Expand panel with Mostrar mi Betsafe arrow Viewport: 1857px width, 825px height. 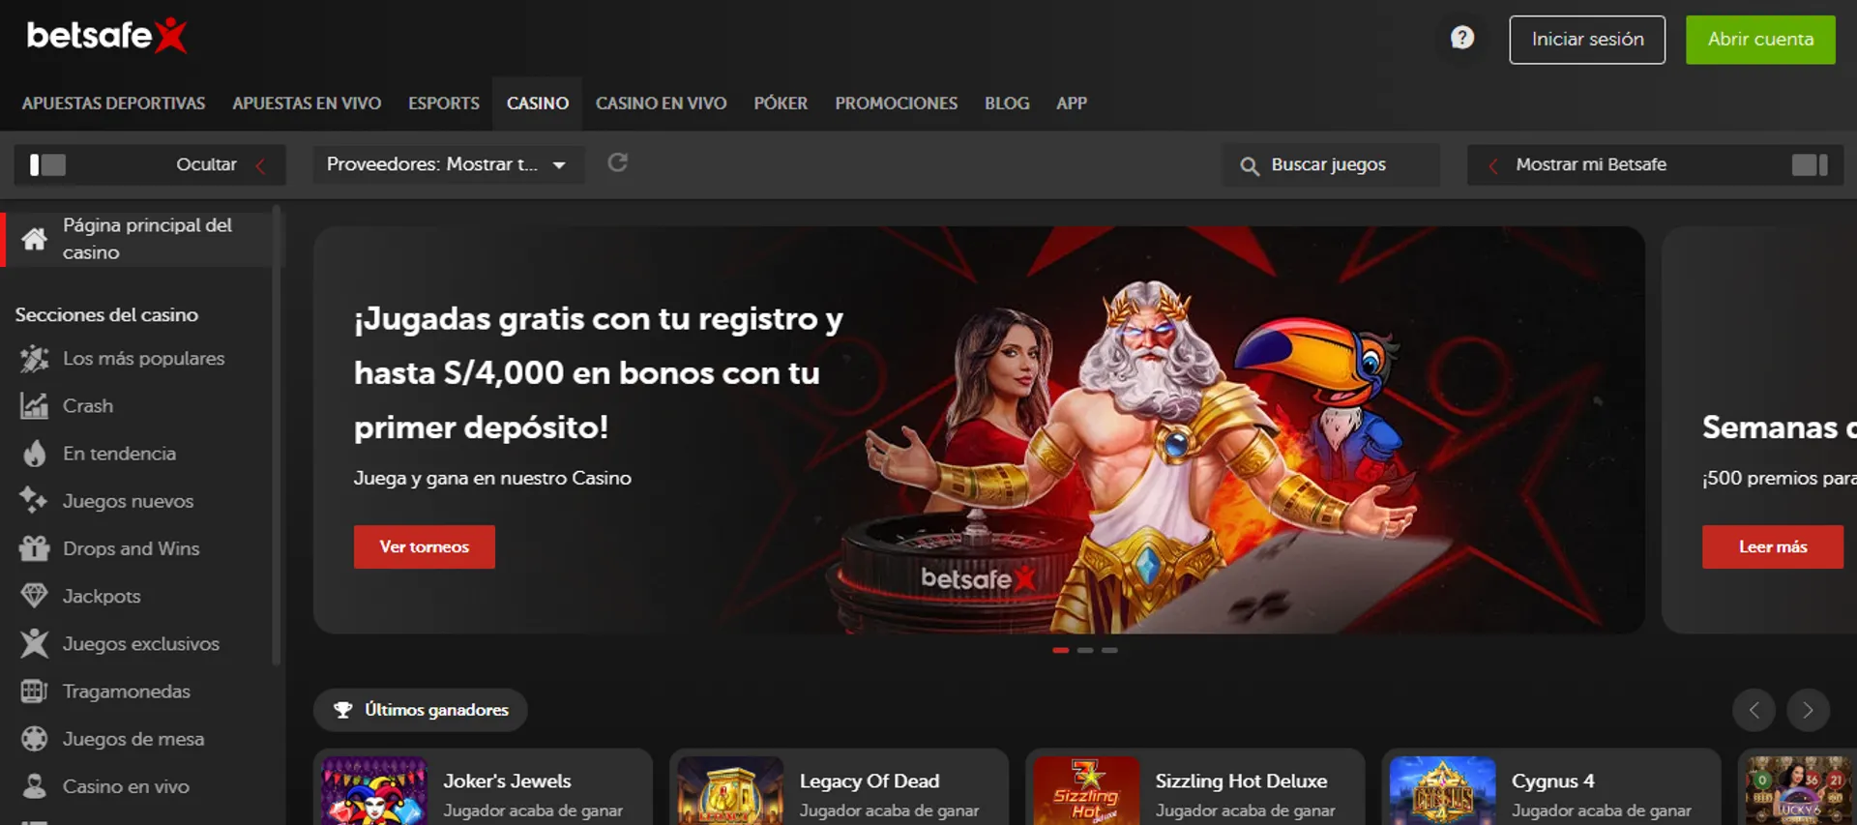click(1493, 165)
